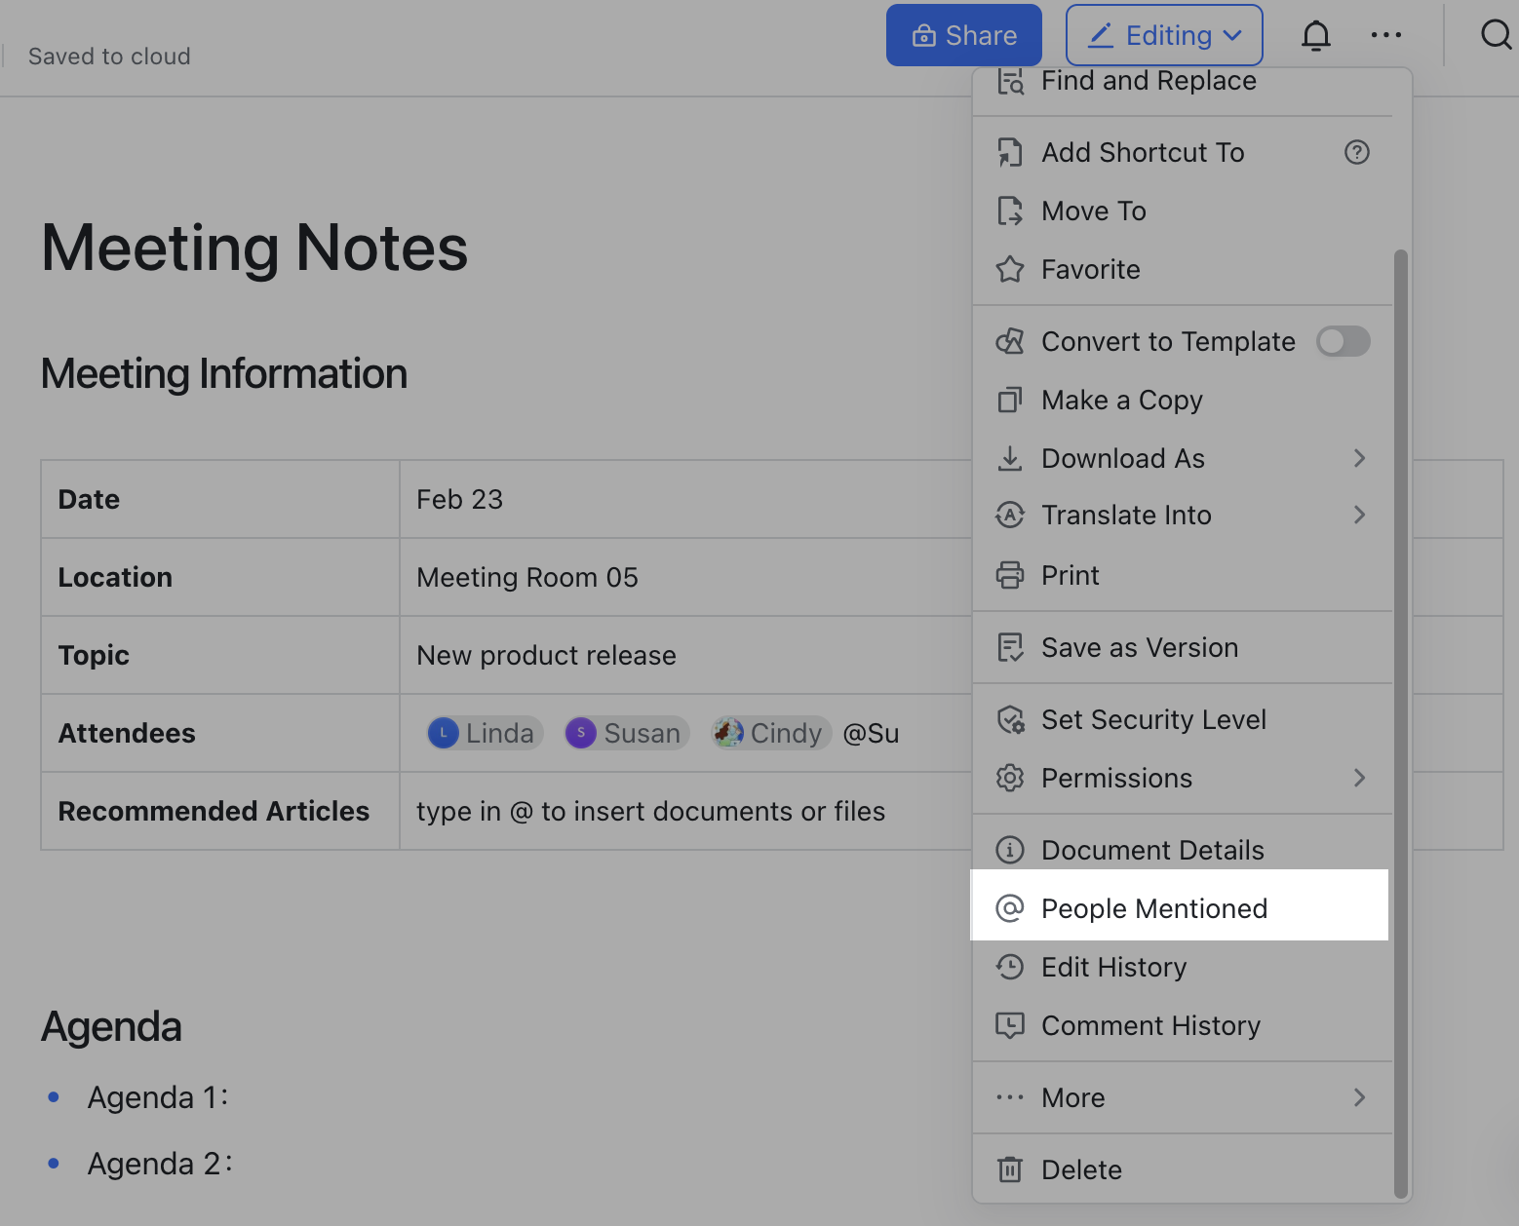Open the search icon

pyautogui.click(x=1496, y=35)
